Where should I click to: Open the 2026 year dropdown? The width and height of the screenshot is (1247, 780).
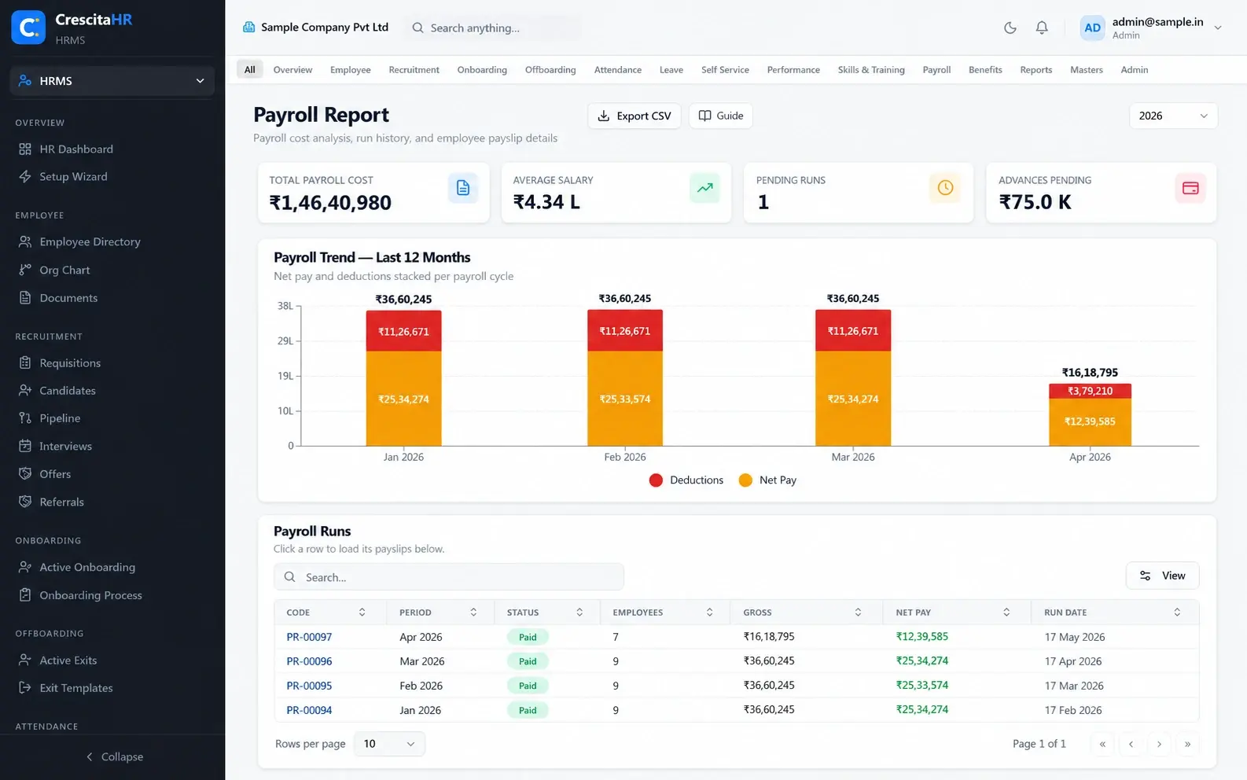click(1173, 116)
